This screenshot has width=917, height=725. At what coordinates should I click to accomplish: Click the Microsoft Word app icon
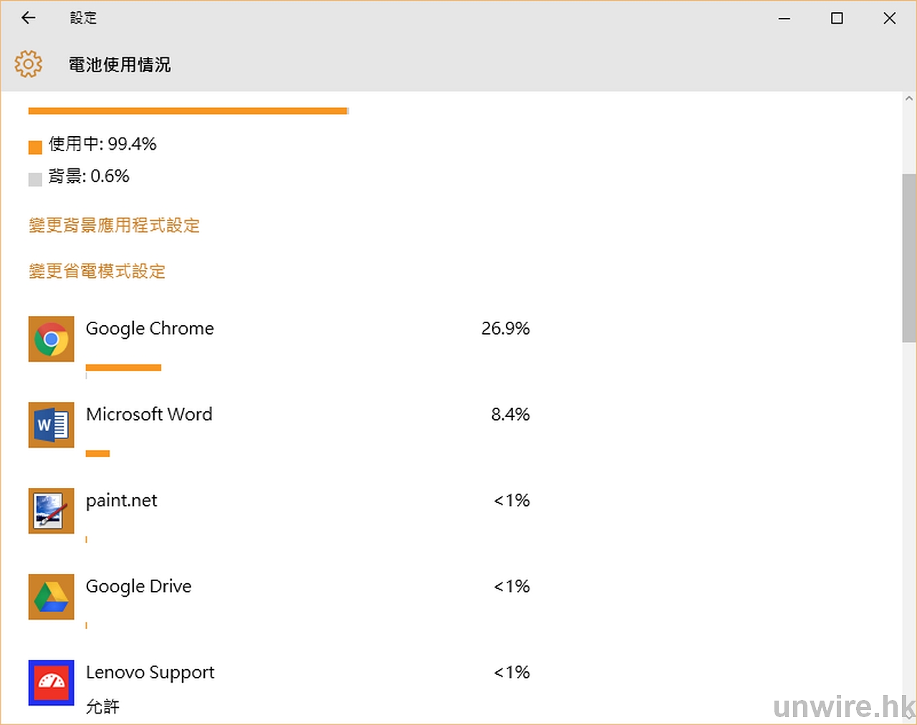(x=51, y=425)
